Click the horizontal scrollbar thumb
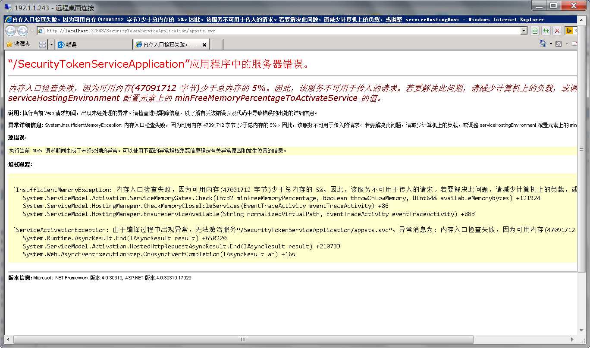This screenshot has height=348, width=590. coord(244,339)
